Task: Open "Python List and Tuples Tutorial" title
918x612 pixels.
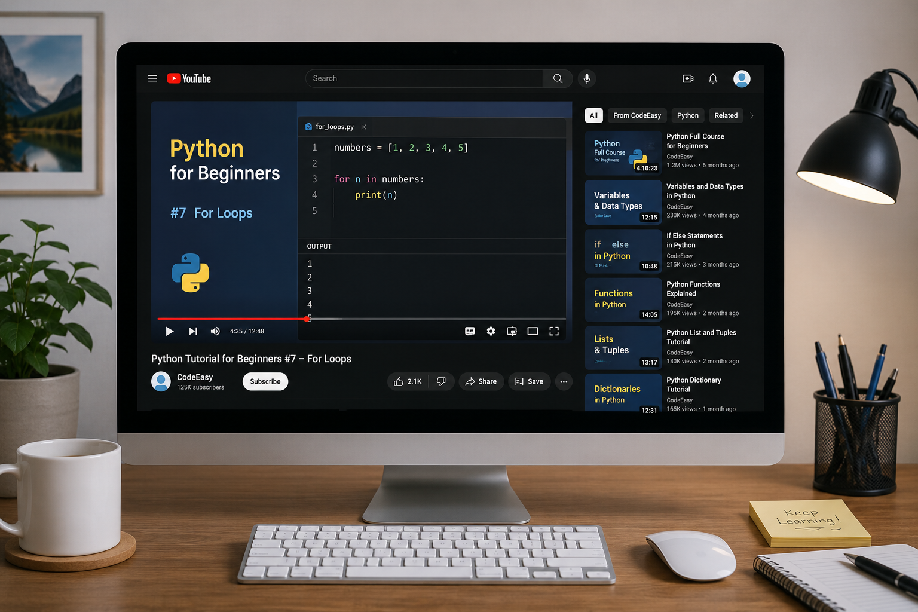Action: pos(701,337)
